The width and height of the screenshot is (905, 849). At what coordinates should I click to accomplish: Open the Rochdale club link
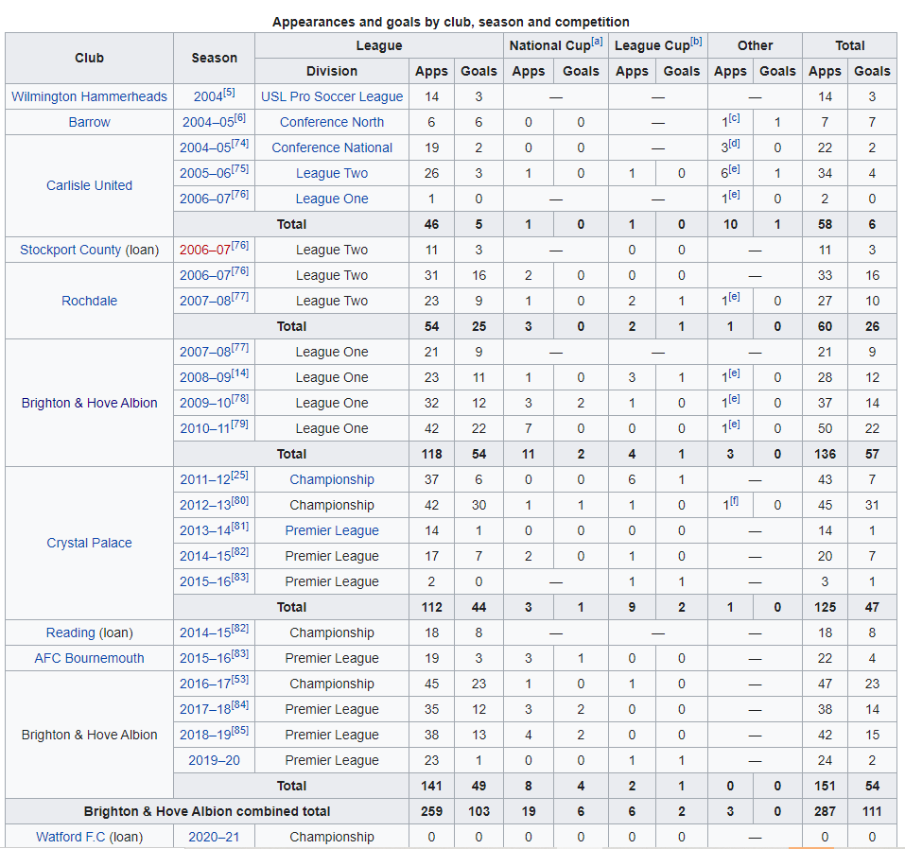[89, 301]
